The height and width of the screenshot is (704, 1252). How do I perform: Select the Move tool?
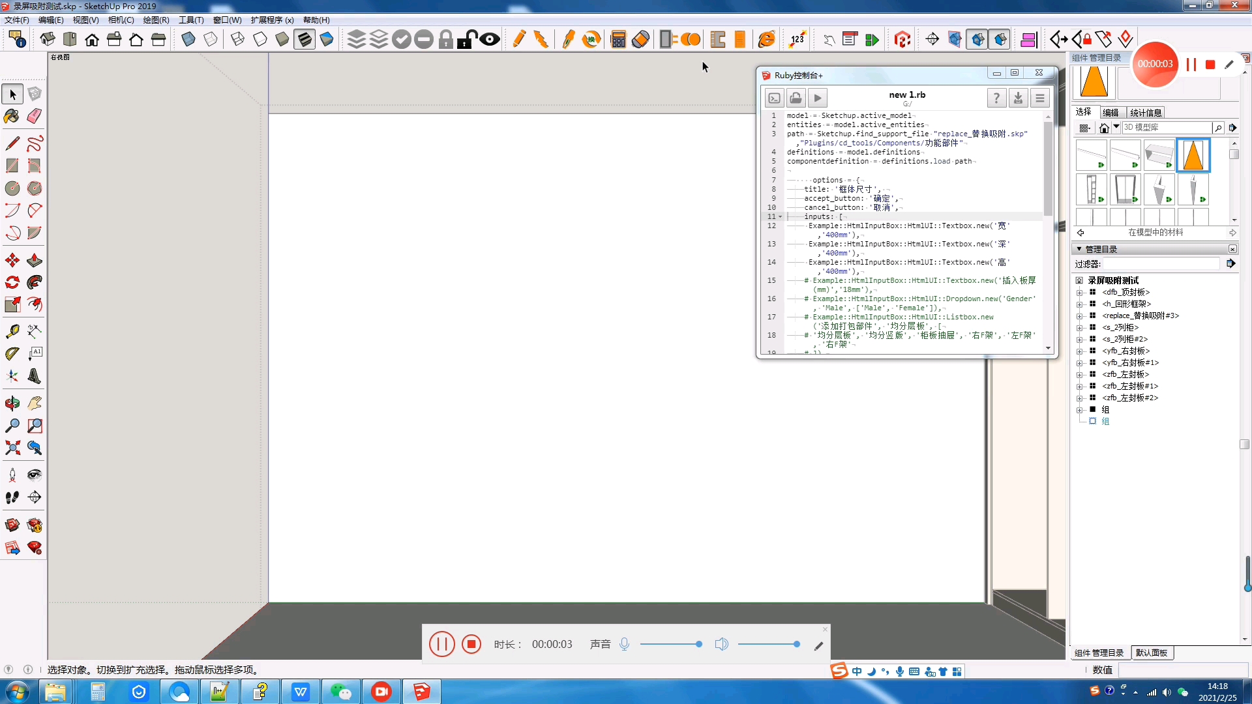tap(12, 261)
